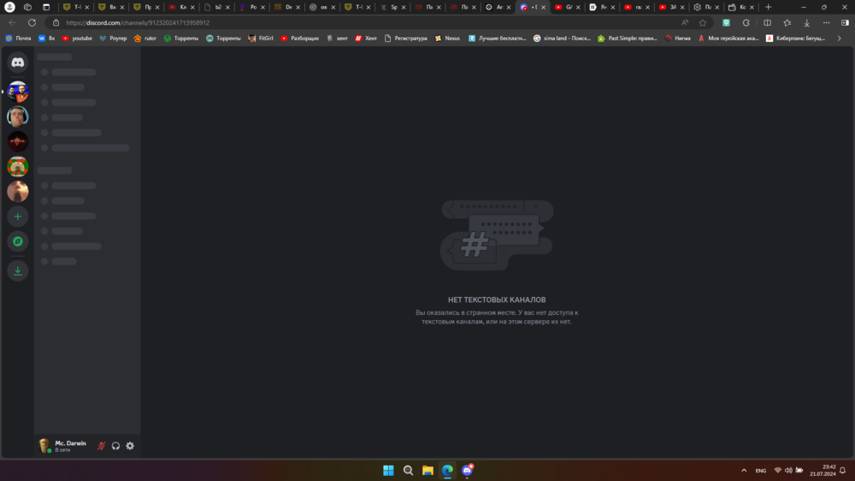Open the Read aloud icon in address bar
Screen dimensions: 855x481
[x=685, y=23]
